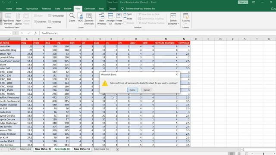Open a New Window
The image size is (276, 155).
click(x=101, y=19)
